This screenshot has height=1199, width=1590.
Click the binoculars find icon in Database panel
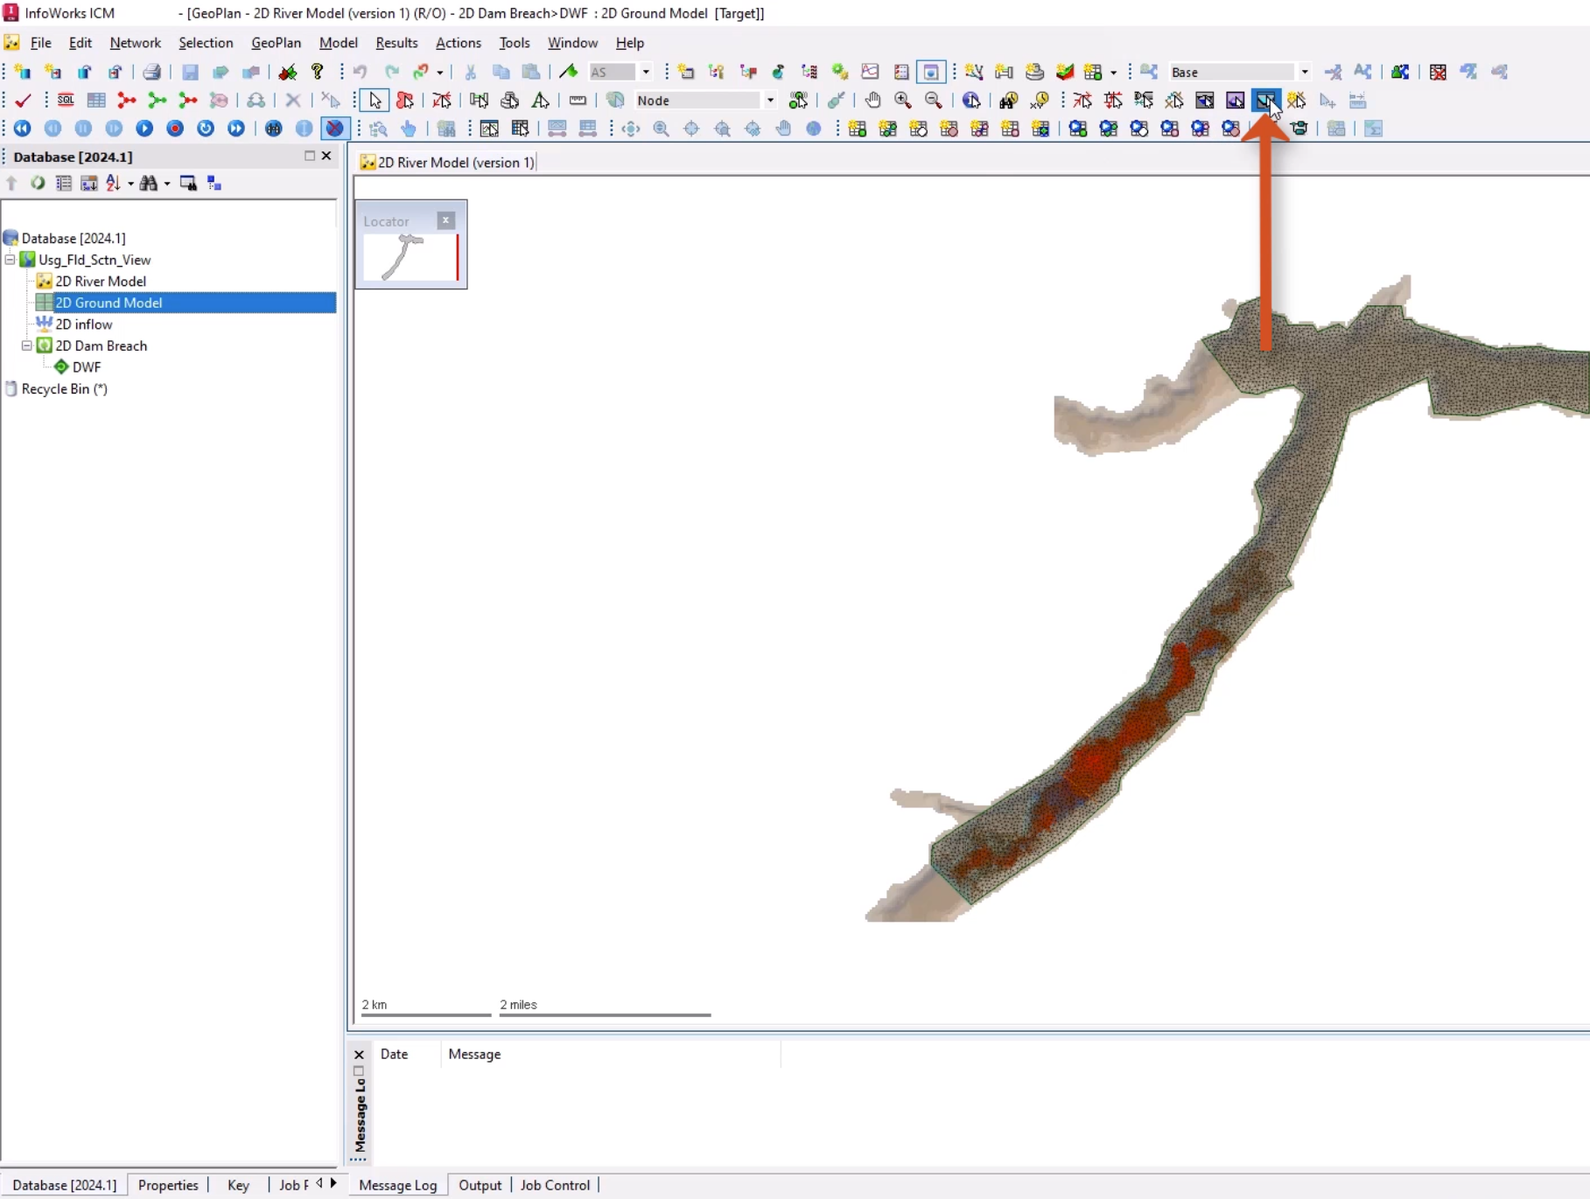(149, 183)
